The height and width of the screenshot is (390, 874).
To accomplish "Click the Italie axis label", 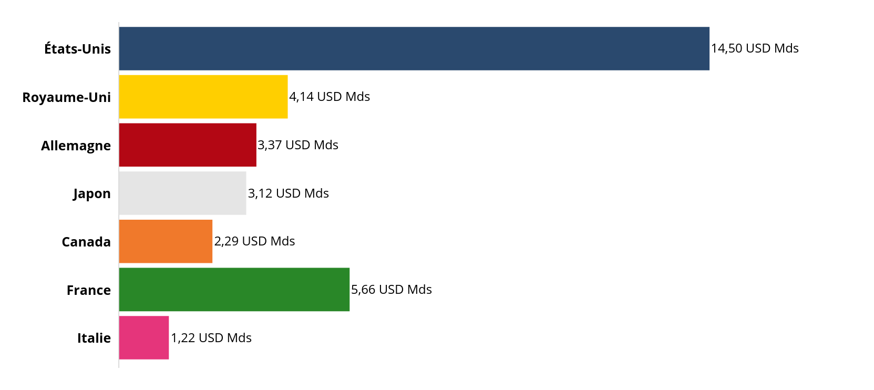I will coord(94,338).
